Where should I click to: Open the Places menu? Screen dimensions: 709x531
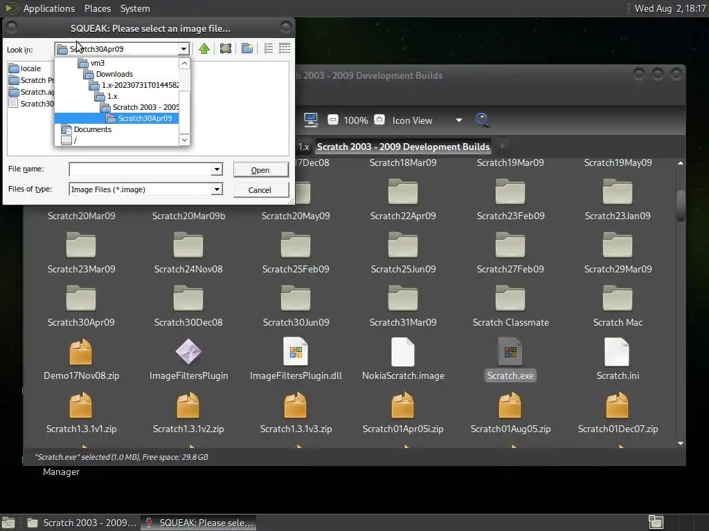pyautogui.click(x=97, y=8)
